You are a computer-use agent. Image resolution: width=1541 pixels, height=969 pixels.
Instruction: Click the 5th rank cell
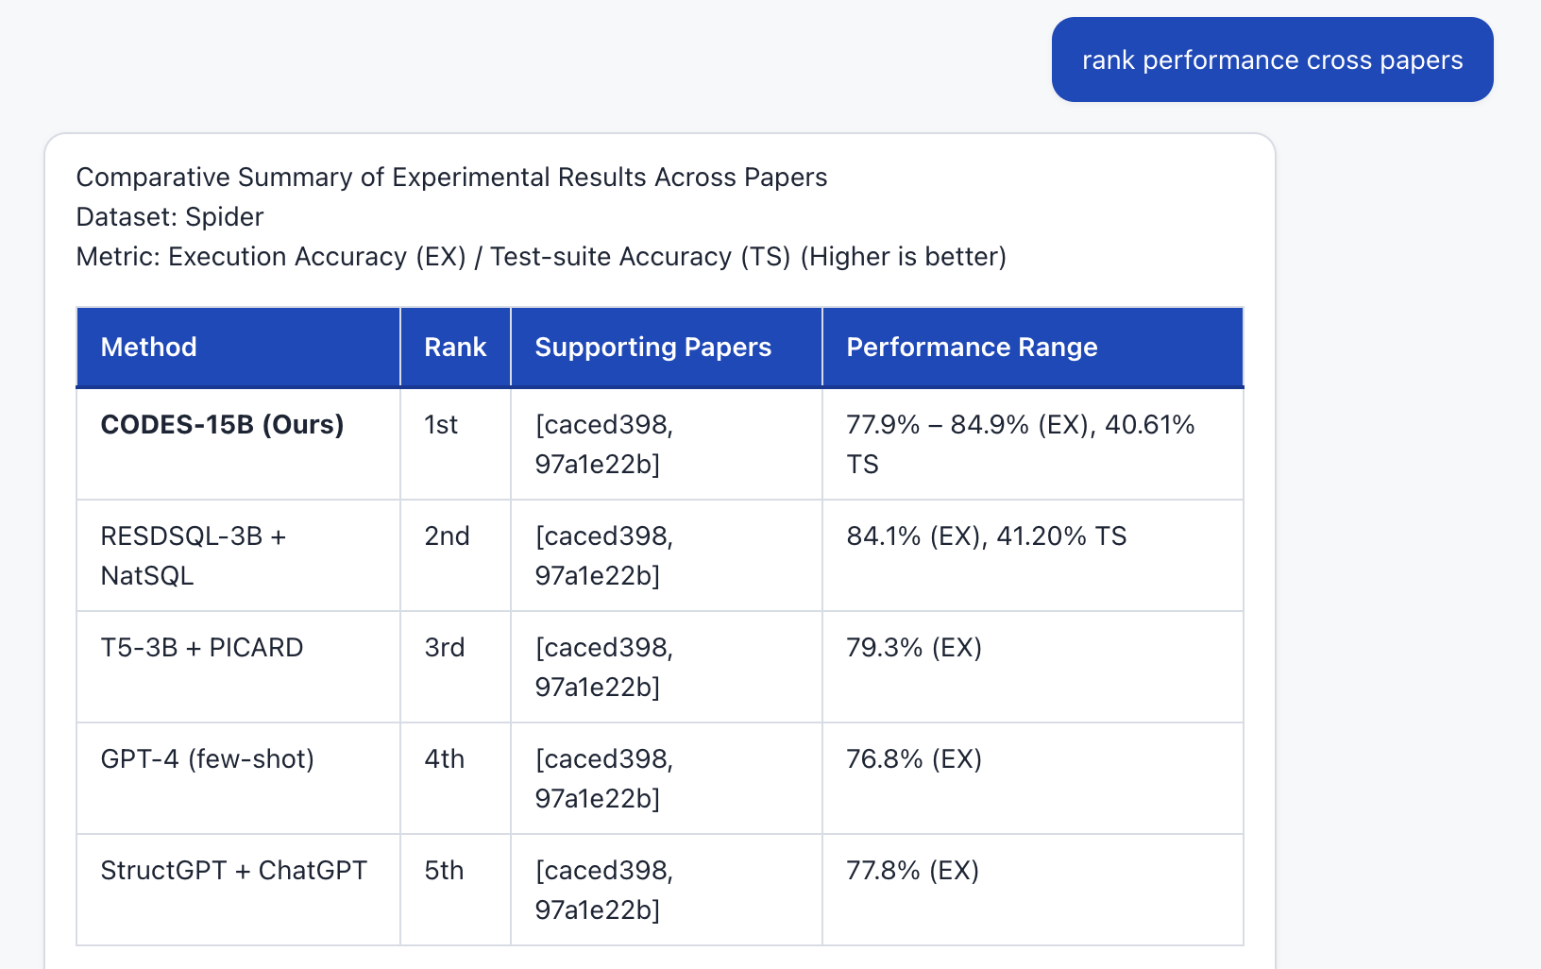[x=444, y=871]
